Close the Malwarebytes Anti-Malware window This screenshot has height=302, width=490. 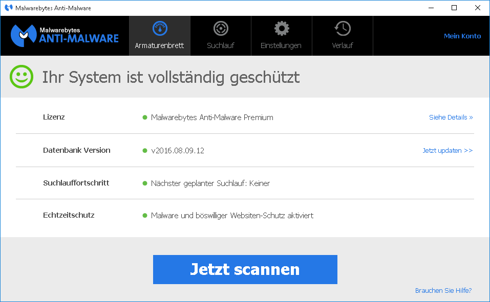click(x=478, y=8)
